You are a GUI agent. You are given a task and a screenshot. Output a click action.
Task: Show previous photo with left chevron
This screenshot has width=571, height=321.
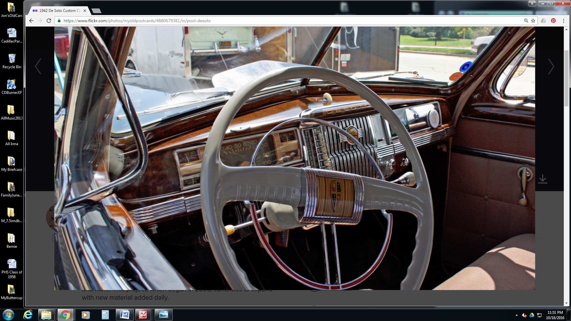tap(38, 66)
